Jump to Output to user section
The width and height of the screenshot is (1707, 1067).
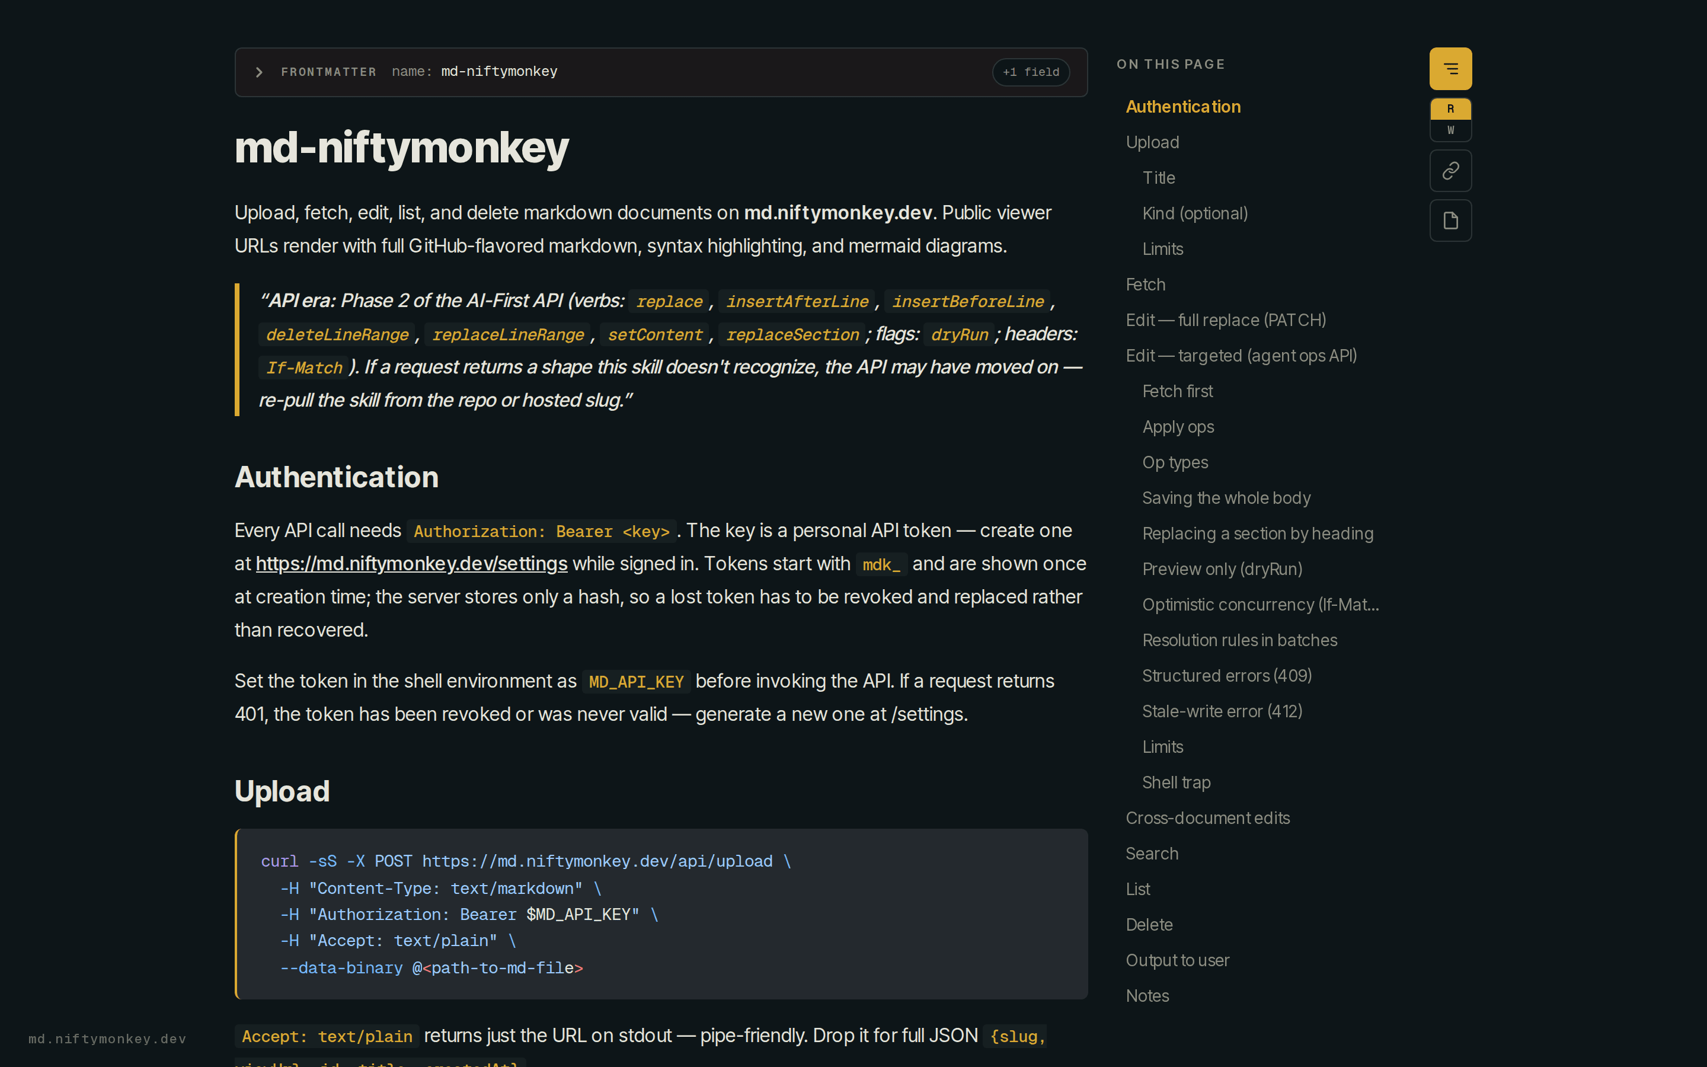point(1177,960)
